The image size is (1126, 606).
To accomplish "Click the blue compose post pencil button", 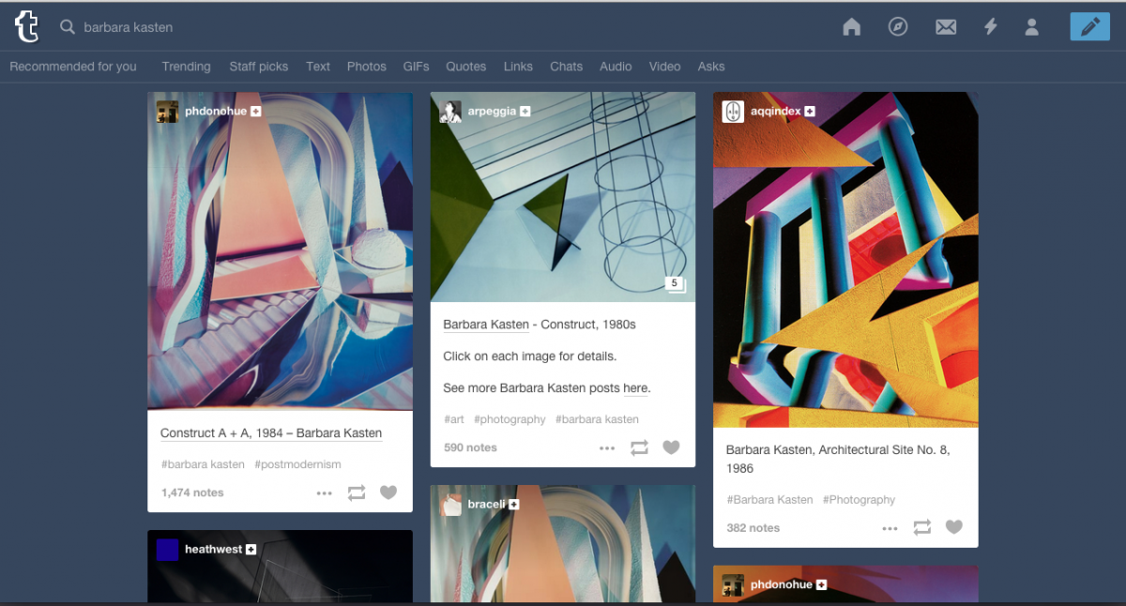I will pos(1089,27).
